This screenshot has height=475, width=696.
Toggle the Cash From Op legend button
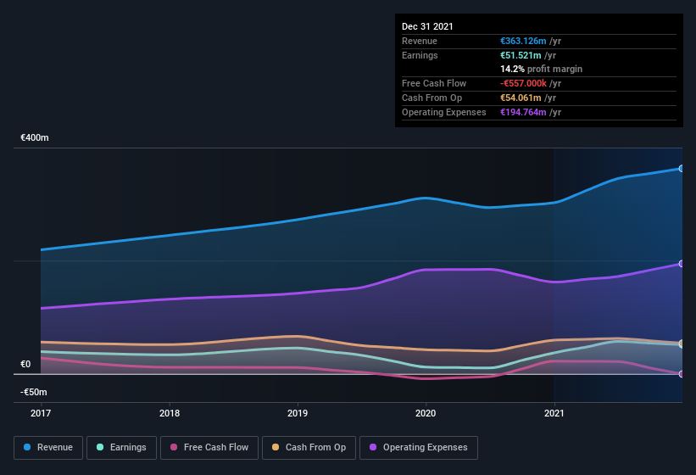click(x=309, y=448)
